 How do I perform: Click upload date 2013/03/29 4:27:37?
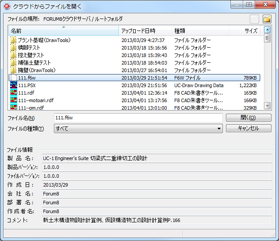tap(143, 40)
